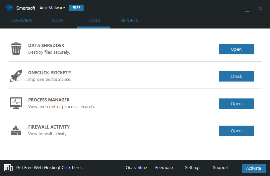Image resolution: width=270 pixels, height=176 pixels.
Task: Open the Support link
Action: 221,168
